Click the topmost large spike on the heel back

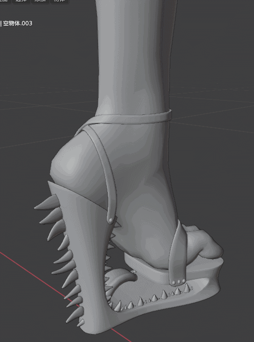click(x=47, y=203)
